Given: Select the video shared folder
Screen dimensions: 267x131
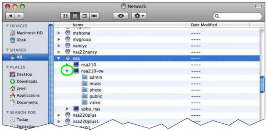Looking at the screenshot, I should [85, 102].
